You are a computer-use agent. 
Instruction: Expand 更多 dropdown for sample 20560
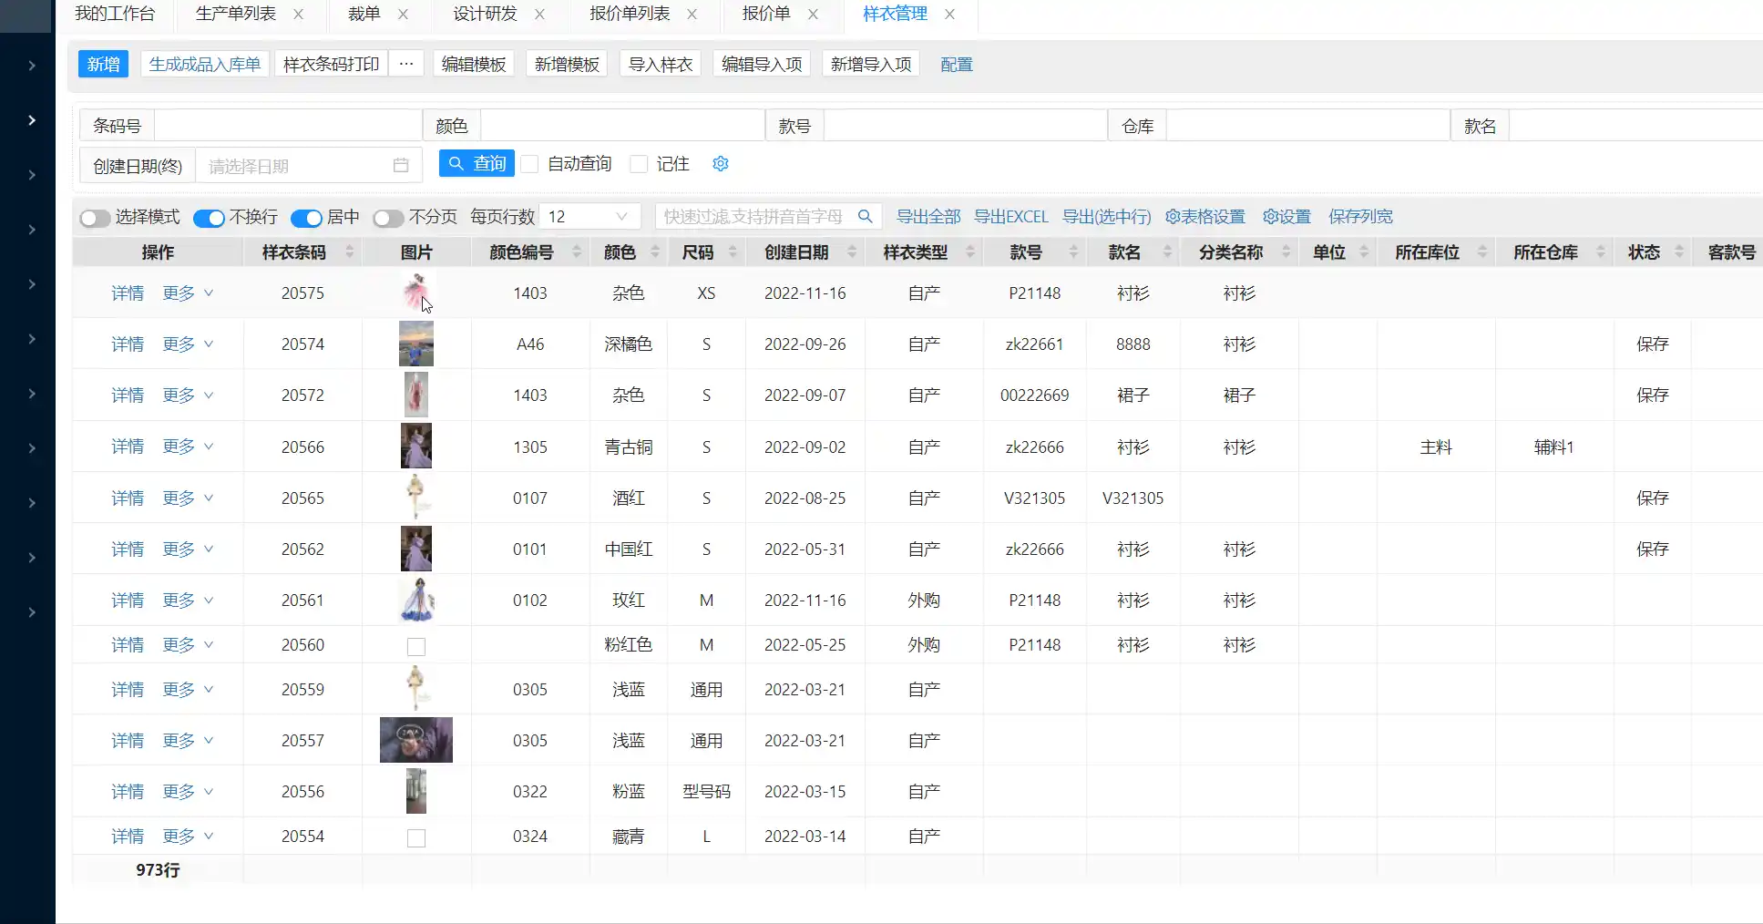point(188,644)
